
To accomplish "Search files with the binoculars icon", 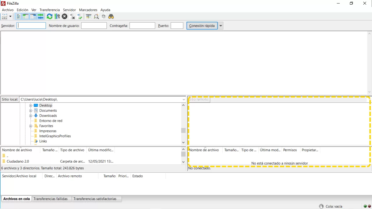I will pos(111,17).
